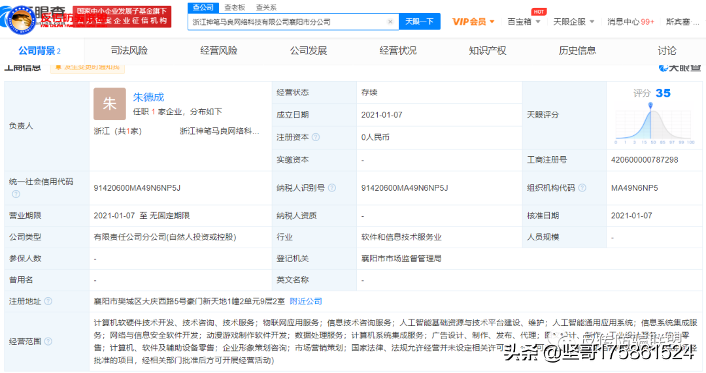Click 成立日期 value 2021-01-07
706x373 pixels.
pyautogui.click(x=382, y=115)
